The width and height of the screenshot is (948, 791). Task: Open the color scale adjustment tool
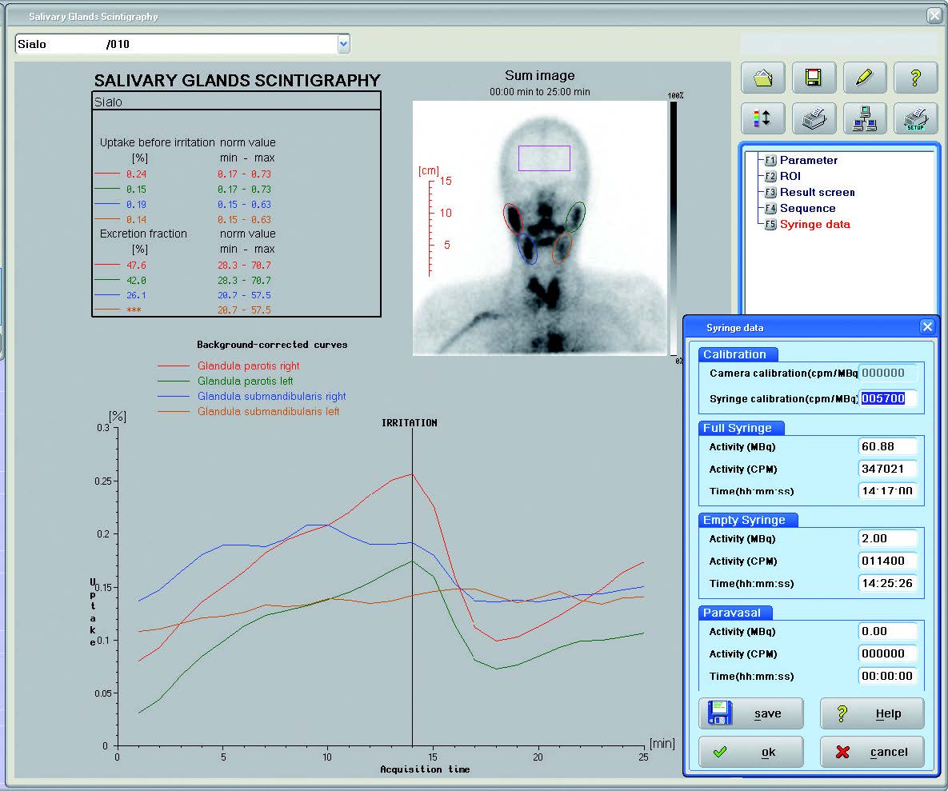(763, 118)
